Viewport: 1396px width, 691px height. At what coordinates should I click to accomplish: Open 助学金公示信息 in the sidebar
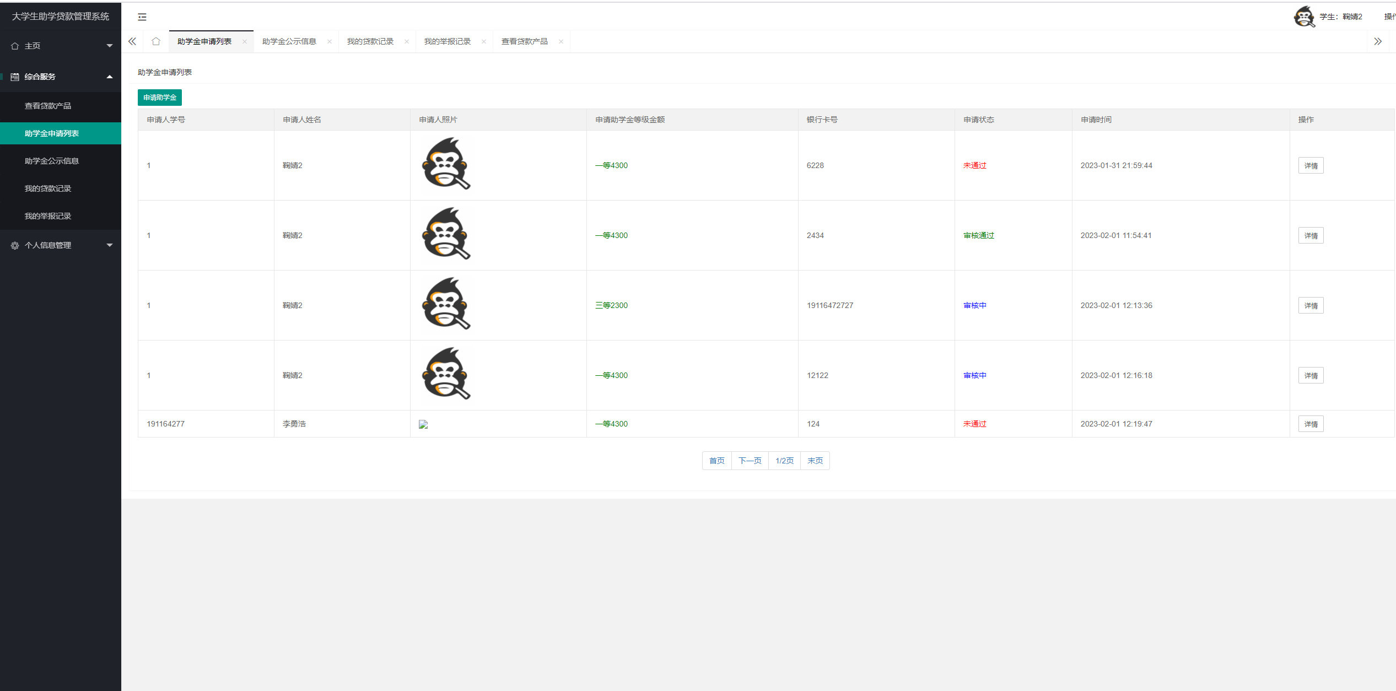(x=52, y=161)
